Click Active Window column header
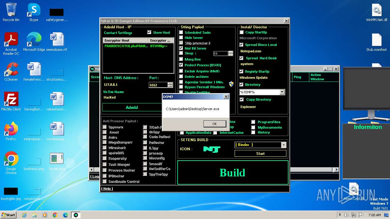This screenshot has width=390, height=219. coord(324,77)
